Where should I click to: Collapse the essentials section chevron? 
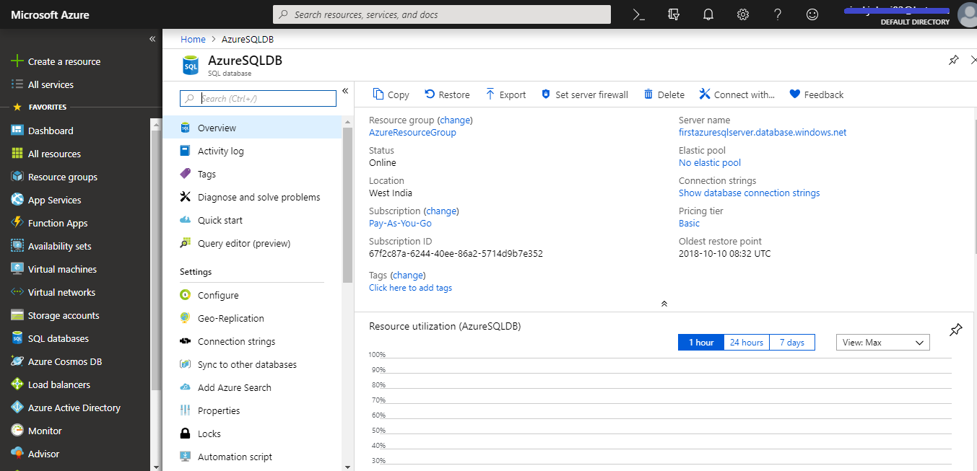tap(664, 303)
